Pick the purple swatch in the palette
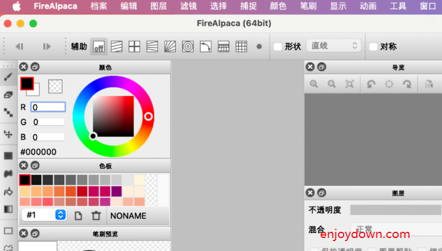The height and width of the screenshot is (251, 442). 116,192
